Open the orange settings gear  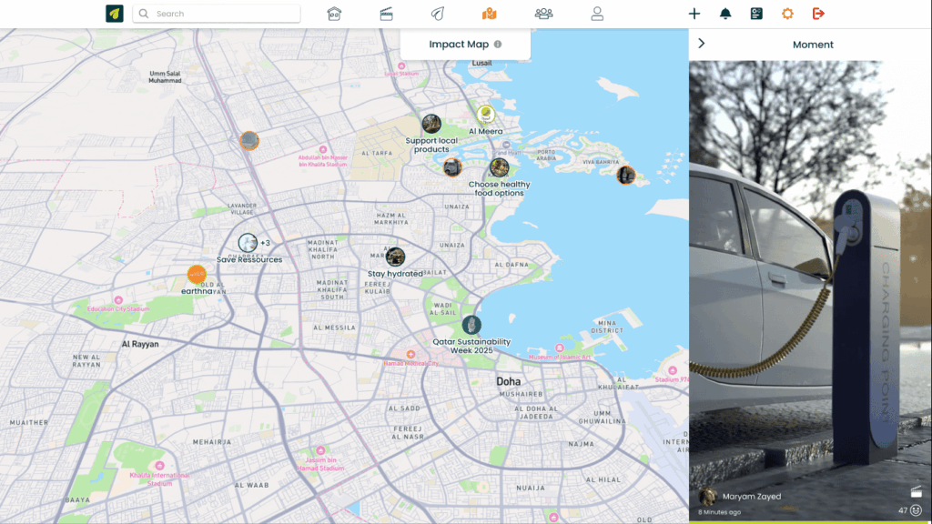pyautogui.click(x=787, y=13)
